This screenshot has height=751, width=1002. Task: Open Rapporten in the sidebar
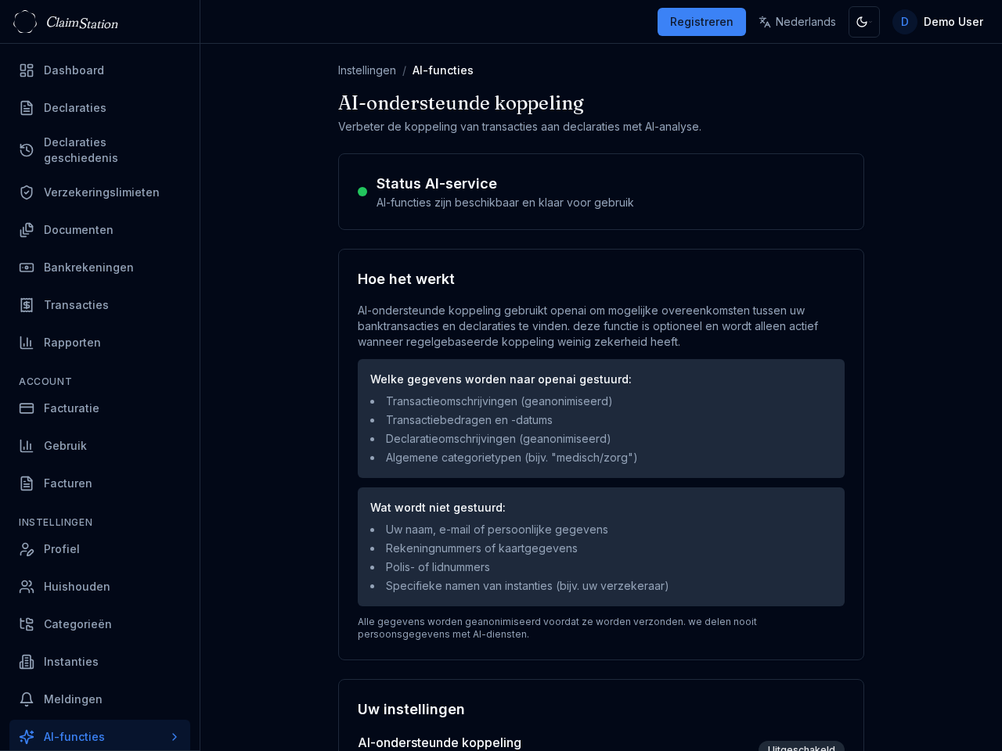[x=72, y=343]
